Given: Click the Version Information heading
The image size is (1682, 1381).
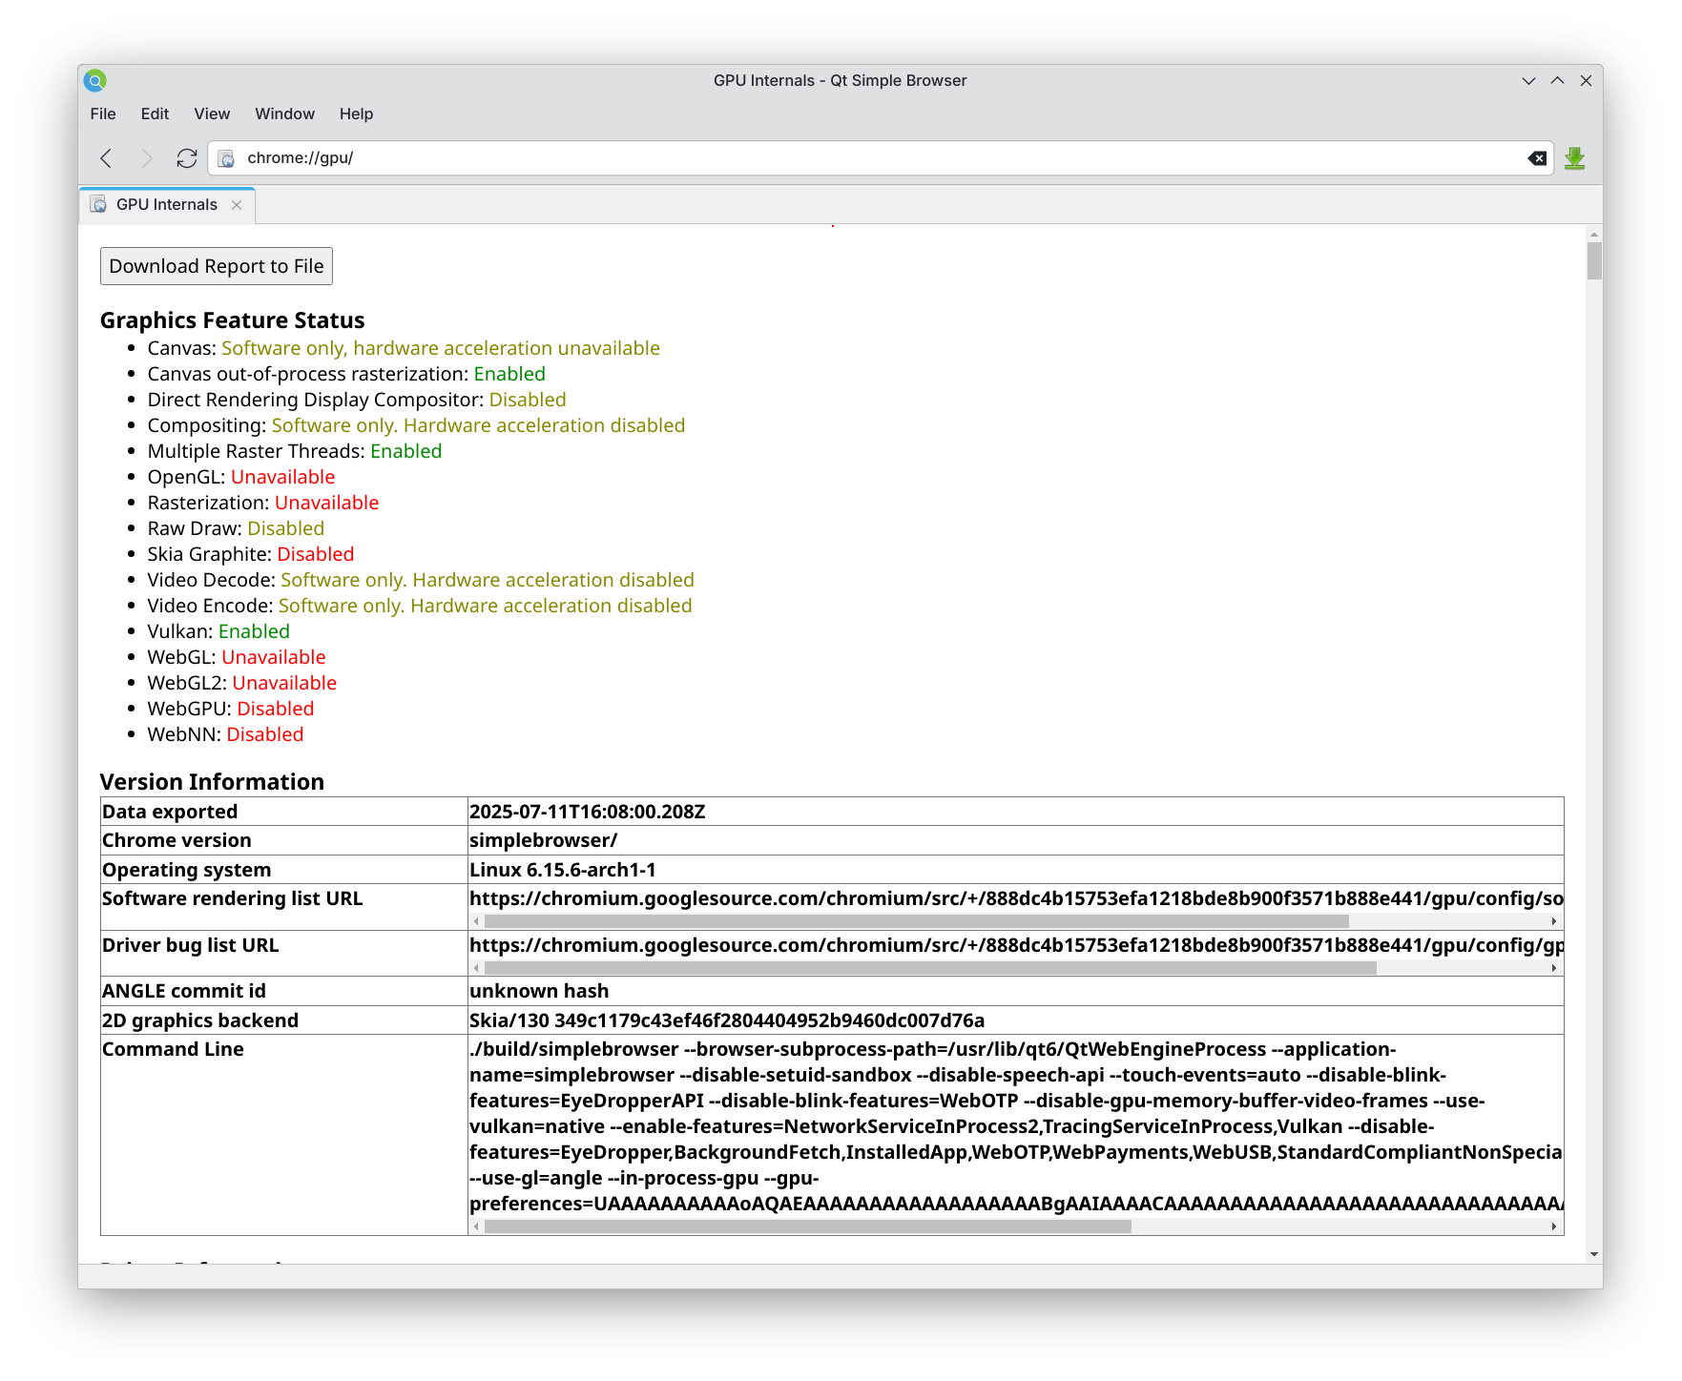Looking at the screenshot, I should (212, 782).
